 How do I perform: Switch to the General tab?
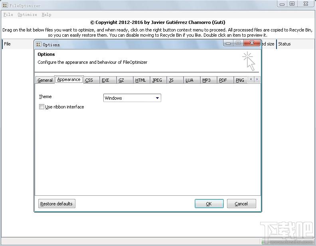click(x=45, y=80)
